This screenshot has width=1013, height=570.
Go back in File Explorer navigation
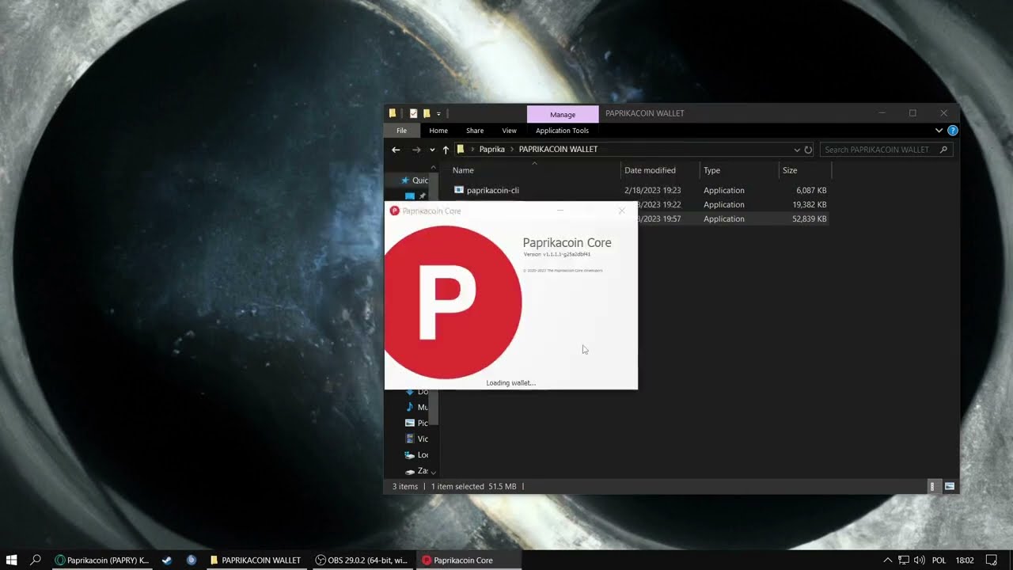click(x=396, y=150)
